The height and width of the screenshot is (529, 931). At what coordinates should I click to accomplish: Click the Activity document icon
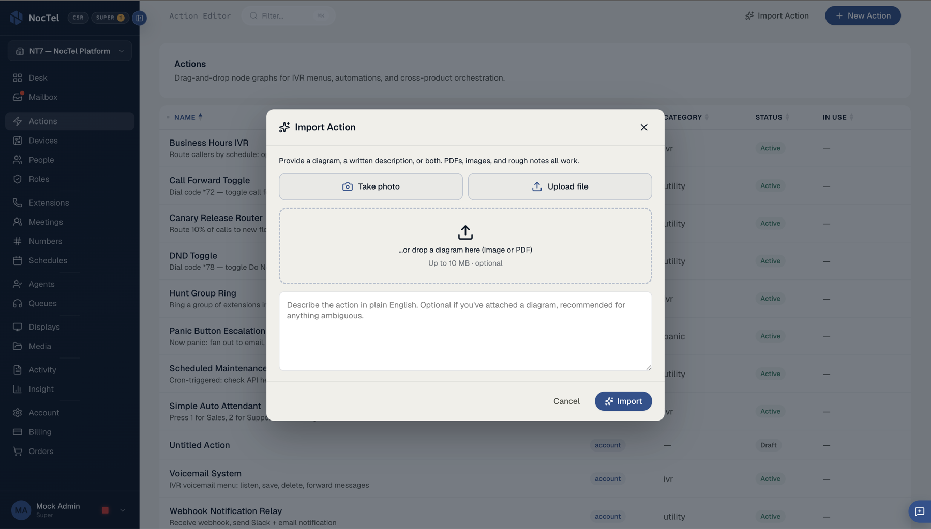(18, 370)
